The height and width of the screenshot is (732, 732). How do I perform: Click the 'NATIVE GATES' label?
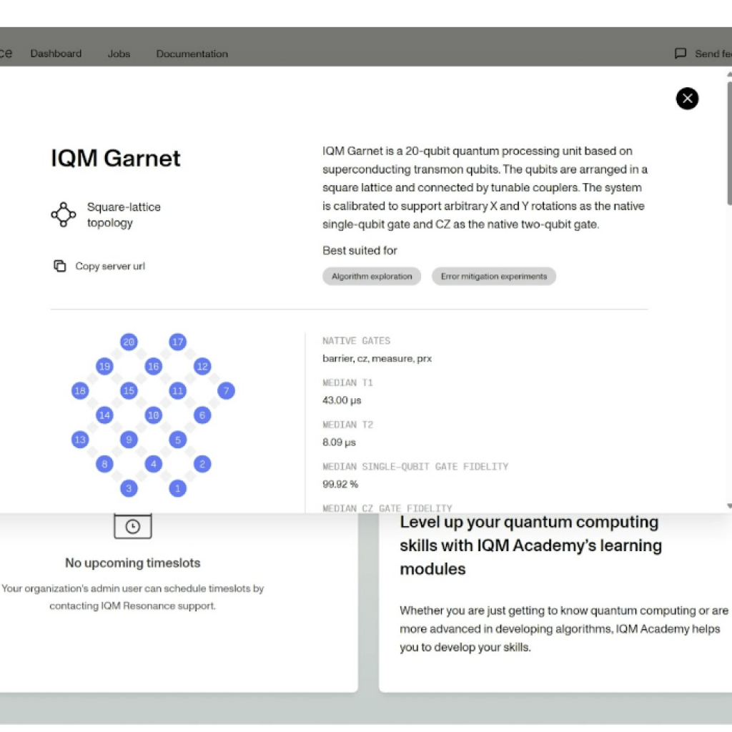pyautogui.click(x=356, y=341)
